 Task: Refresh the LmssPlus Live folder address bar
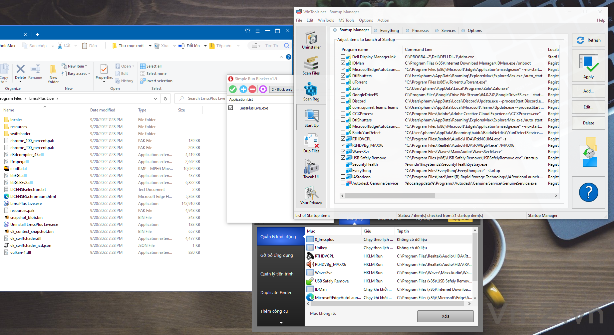pyautogui.click(x=165, y=98)
